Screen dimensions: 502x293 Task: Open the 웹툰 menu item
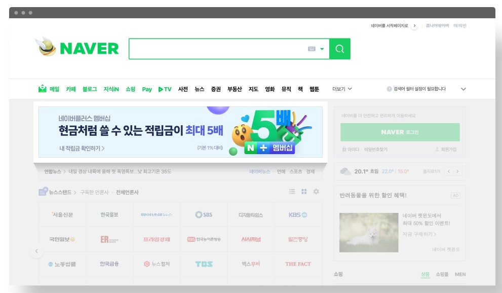coord(315,89)
